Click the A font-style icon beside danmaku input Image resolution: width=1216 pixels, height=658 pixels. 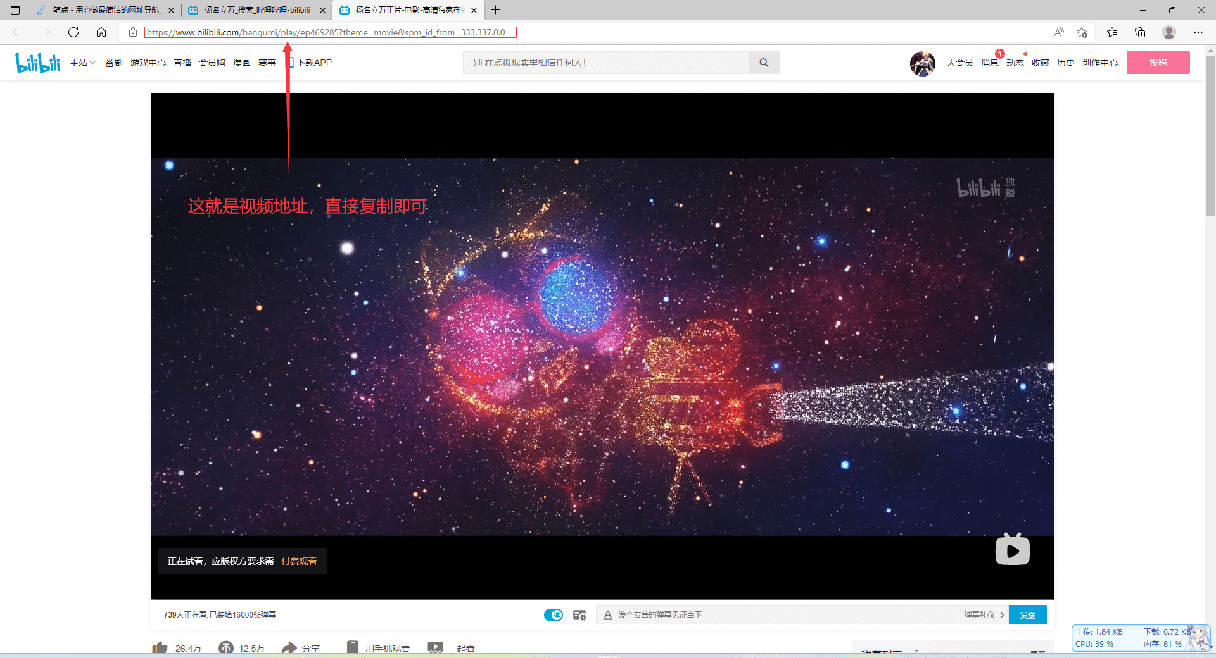607,614
